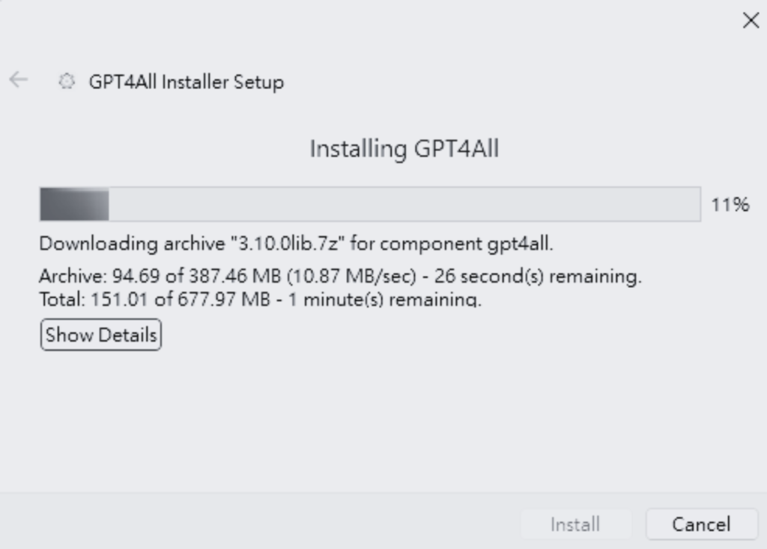Click the 677.97 MB total size
Screen dimensions: 767x549
[x=223, y=299]
